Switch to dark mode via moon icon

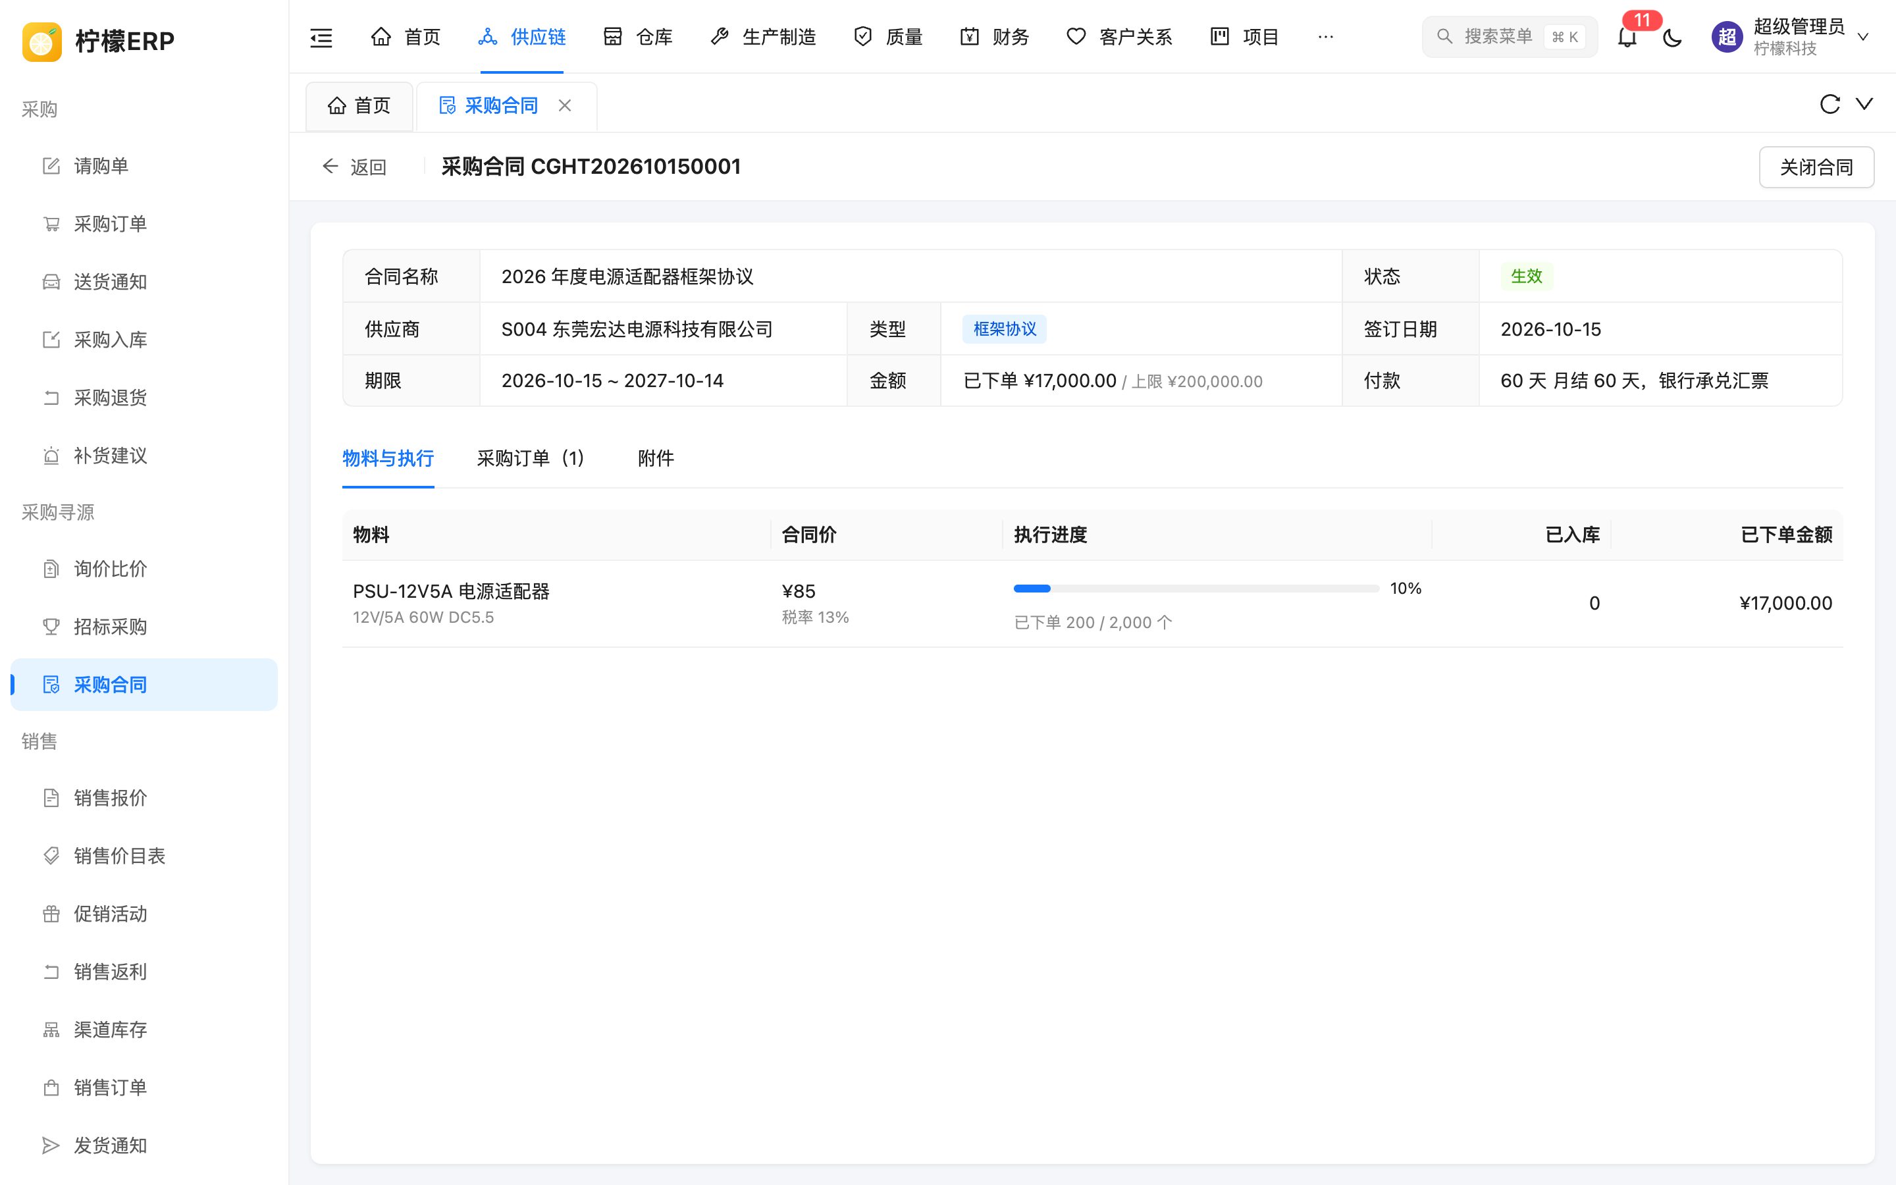click(1672, 37)
